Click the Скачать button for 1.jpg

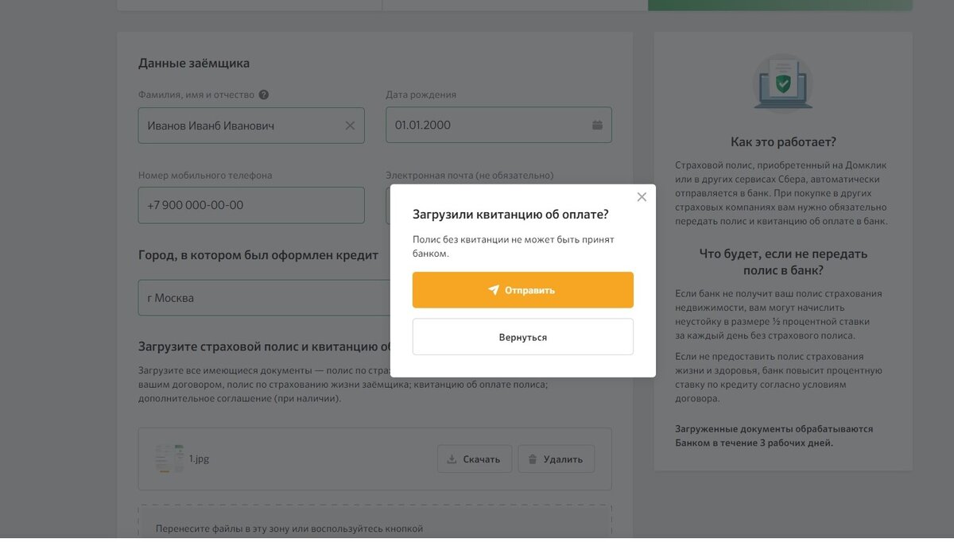click(x=475, y=459)
